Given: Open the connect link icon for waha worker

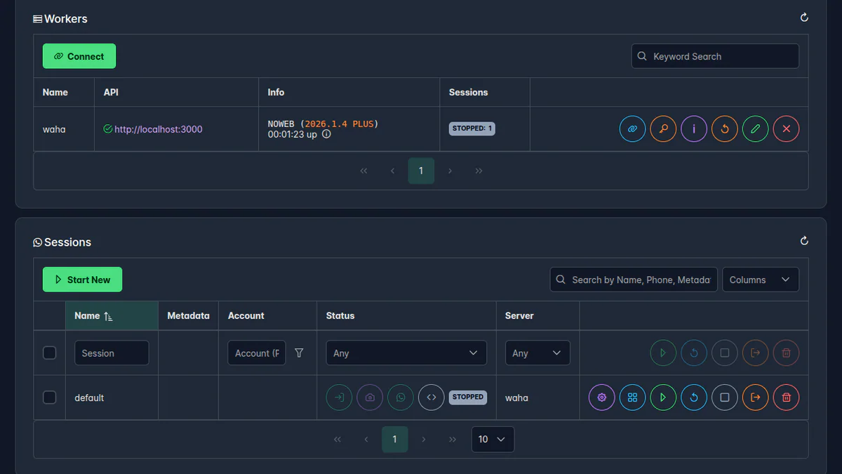Looking at the screenshot, I should tap(632, 129).
